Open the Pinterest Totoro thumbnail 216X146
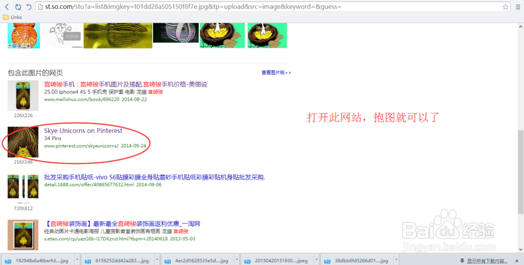 coord(23,142)
